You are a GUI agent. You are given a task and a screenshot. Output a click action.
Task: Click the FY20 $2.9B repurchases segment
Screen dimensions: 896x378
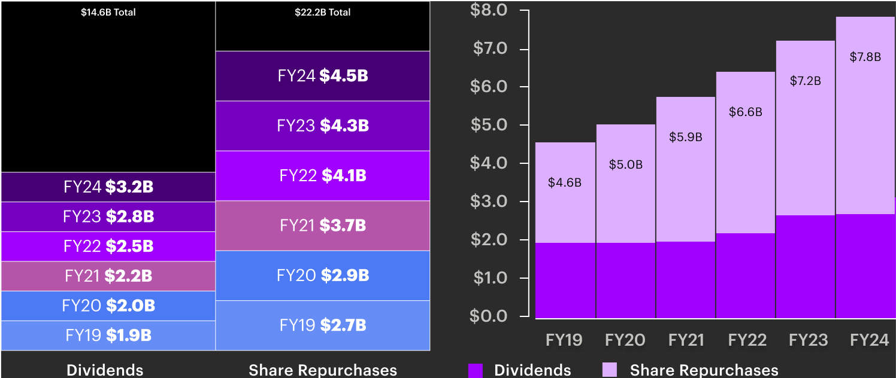[323, 275]
